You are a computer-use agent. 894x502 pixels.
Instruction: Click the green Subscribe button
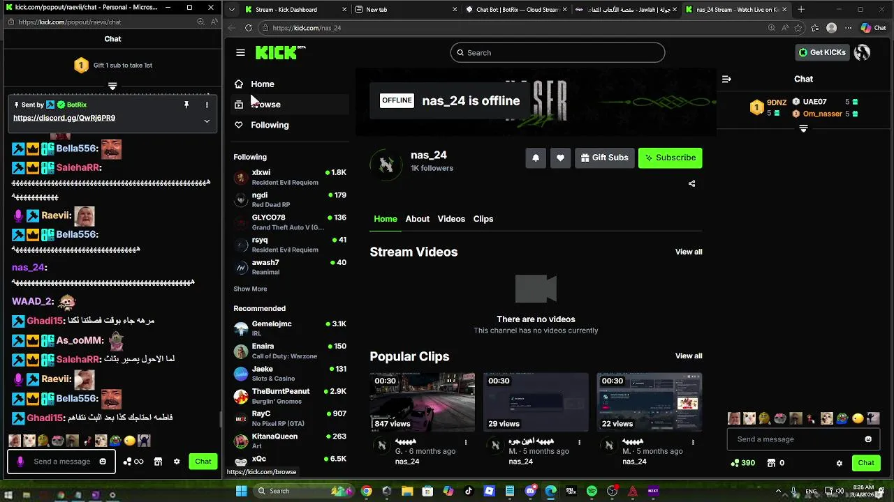(x=670, y=158)
